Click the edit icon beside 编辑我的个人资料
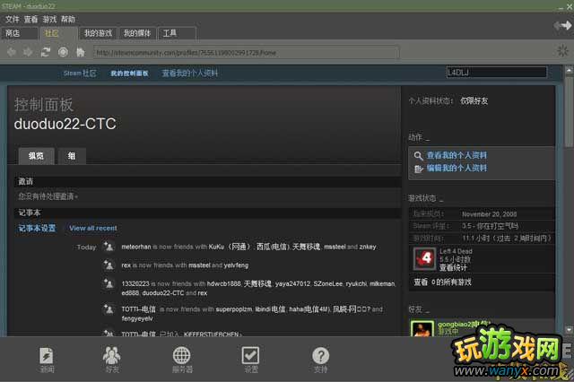Viewport: 574px width, 382px height. 419,169
